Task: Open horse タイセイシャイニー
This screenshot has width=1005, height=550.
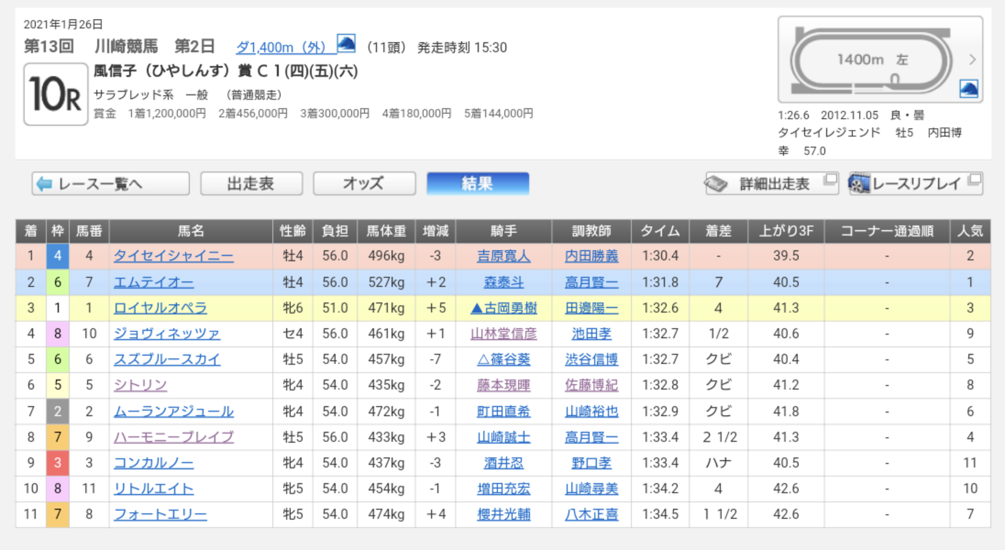Action: [x=174, y=256]
